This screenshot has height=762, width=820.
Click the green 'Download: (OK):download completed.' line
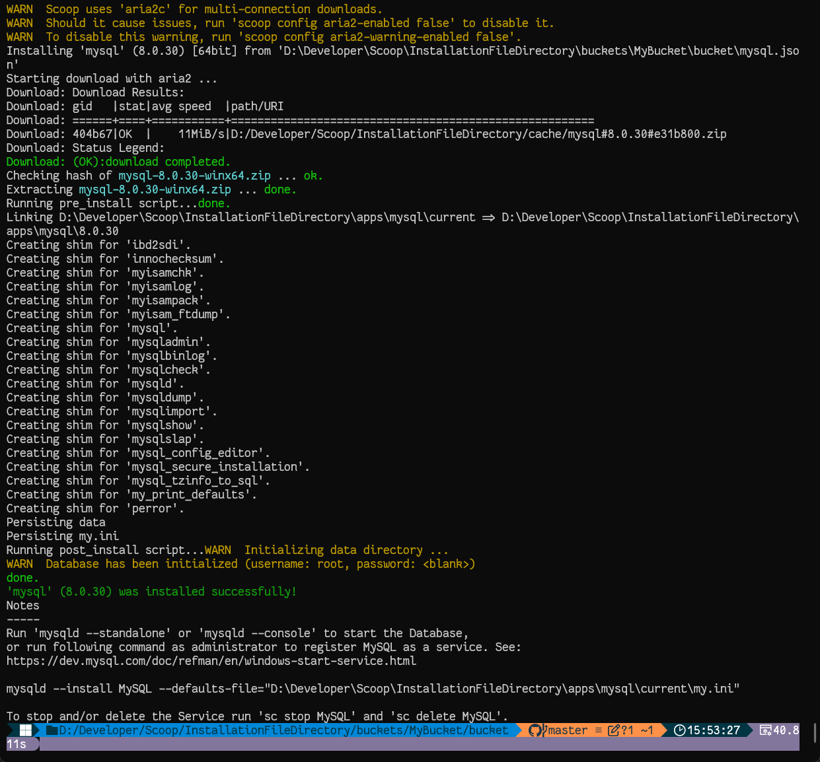click(118, 161)
